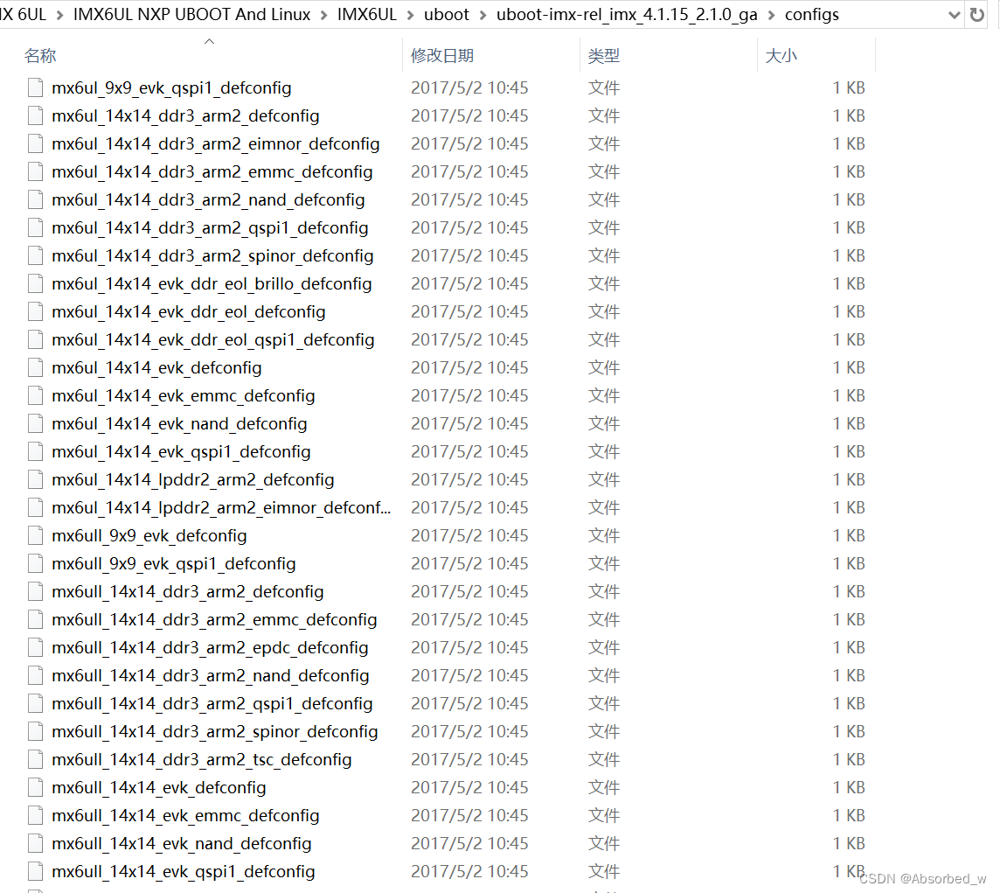The height and width of the screenshot is (893, 1000).
Task: Click the 1 KB size of mx6ul_9x9_evk_qspi1_defconfig
Action: (x=849, y=87)
